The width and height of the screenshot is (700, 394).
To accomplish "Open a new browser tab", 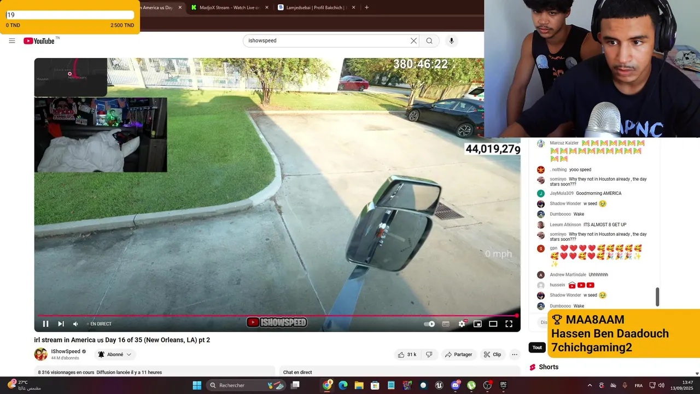I will click(x=366, y=8).
